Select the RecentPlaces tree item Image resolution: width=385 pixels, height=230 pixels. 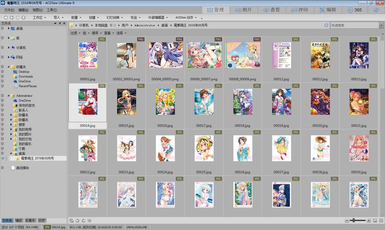coord(27,86)
